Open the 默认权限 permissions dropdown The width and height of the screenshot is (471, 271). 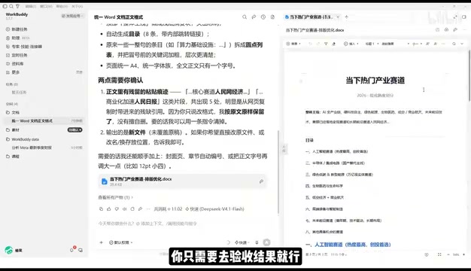click(120, 242)
